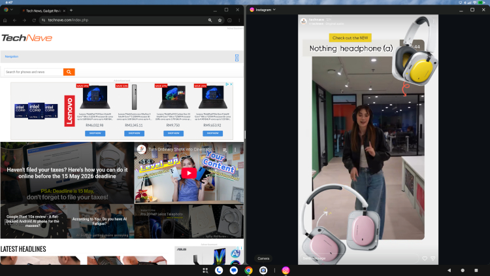The image size is (490, 276).
Task: Open the battery status indicator in status bar
Action: 482,2
